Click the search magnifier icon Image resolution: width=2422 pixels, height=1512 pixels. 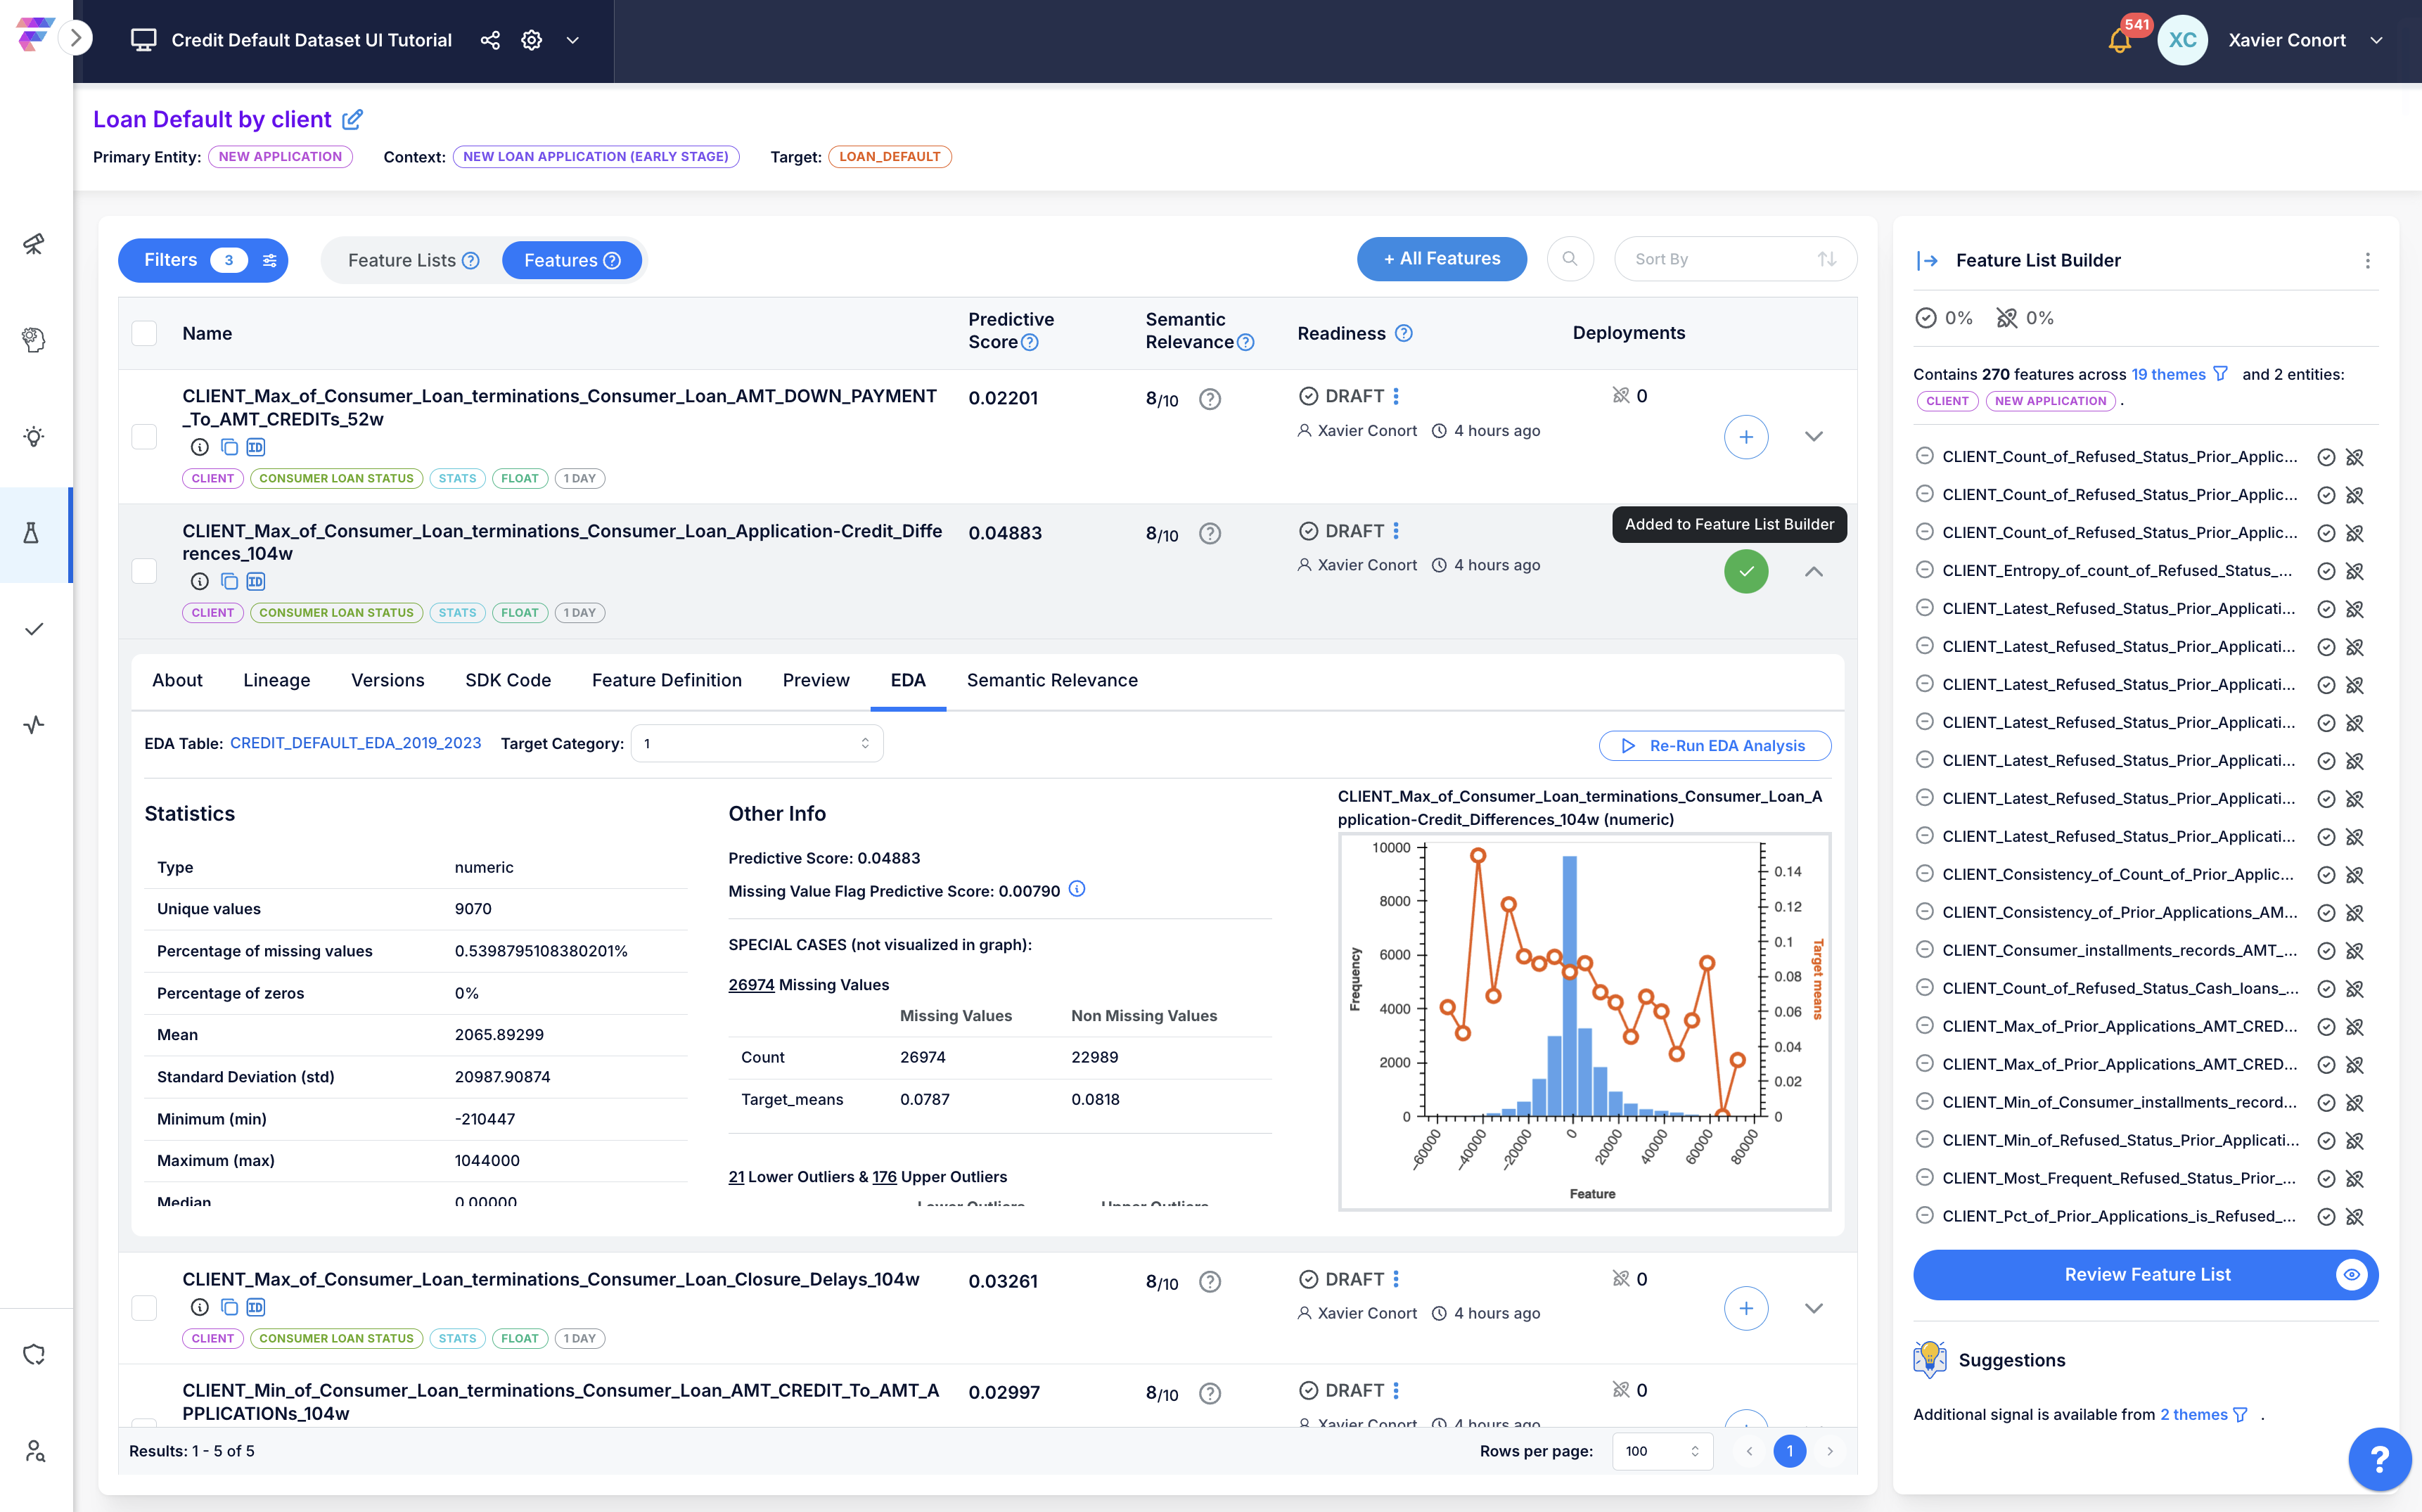1570,259
